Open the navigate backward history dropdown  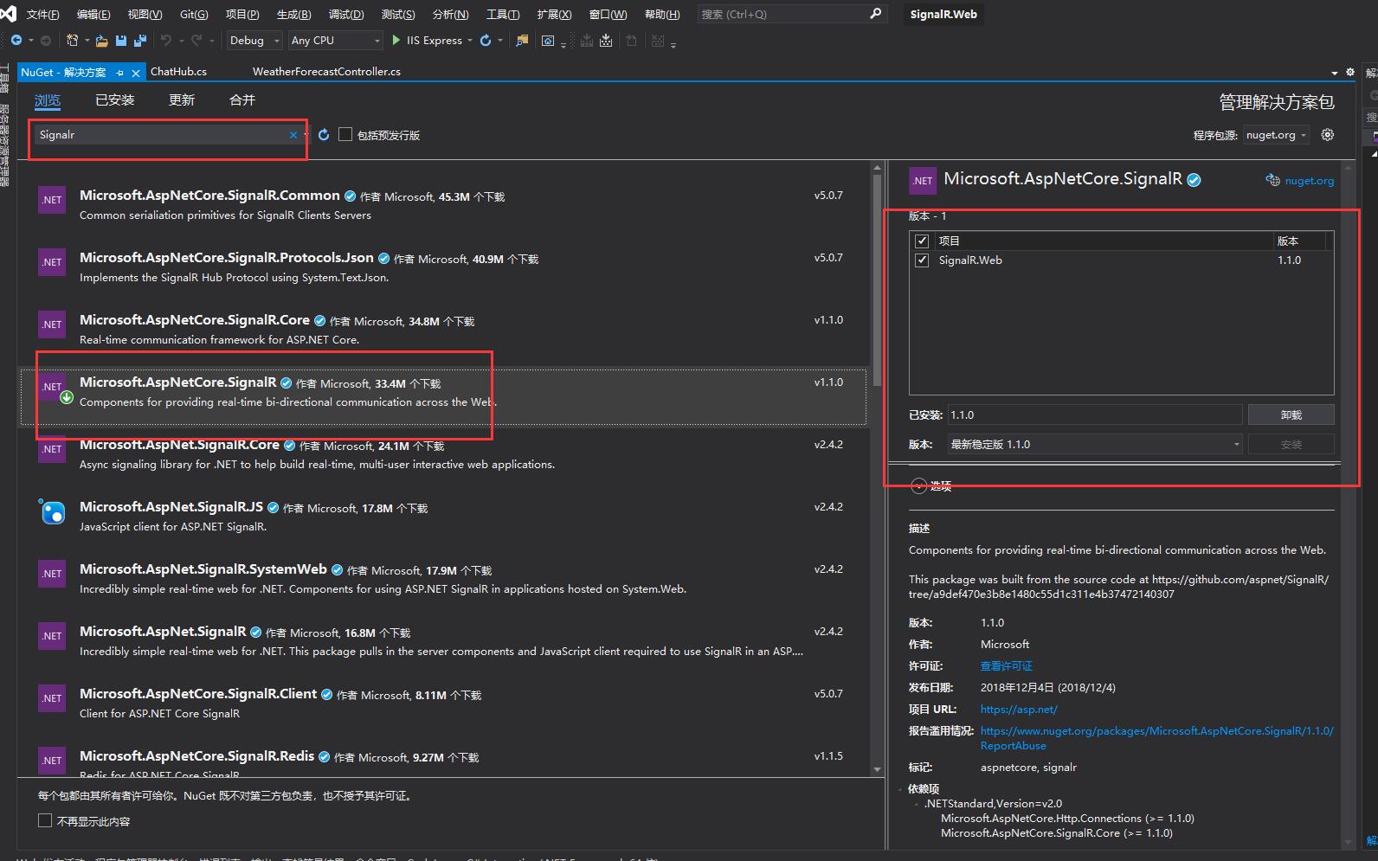(x=31, y=41)
